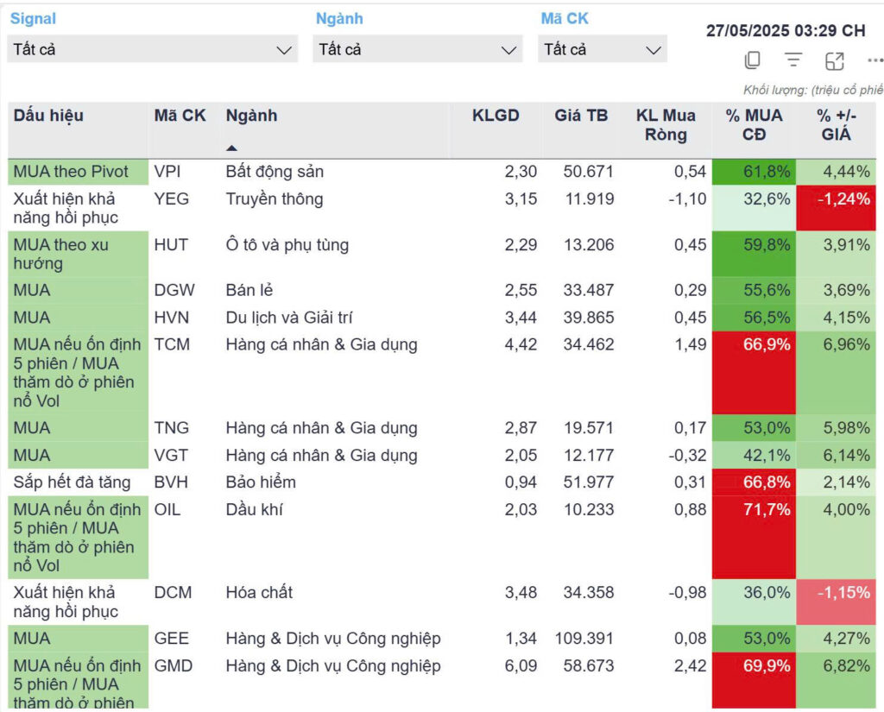Click the GMD ticker cell
The image size is (884, 712).
click(174, 666)
